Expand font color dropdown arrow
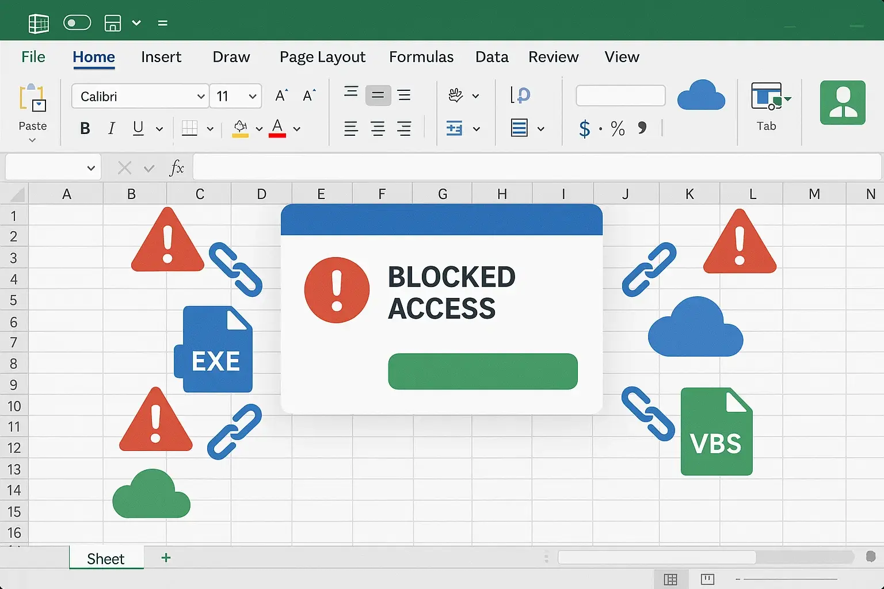The height and width of the screenshot is (589, 884). click(297, 129)
